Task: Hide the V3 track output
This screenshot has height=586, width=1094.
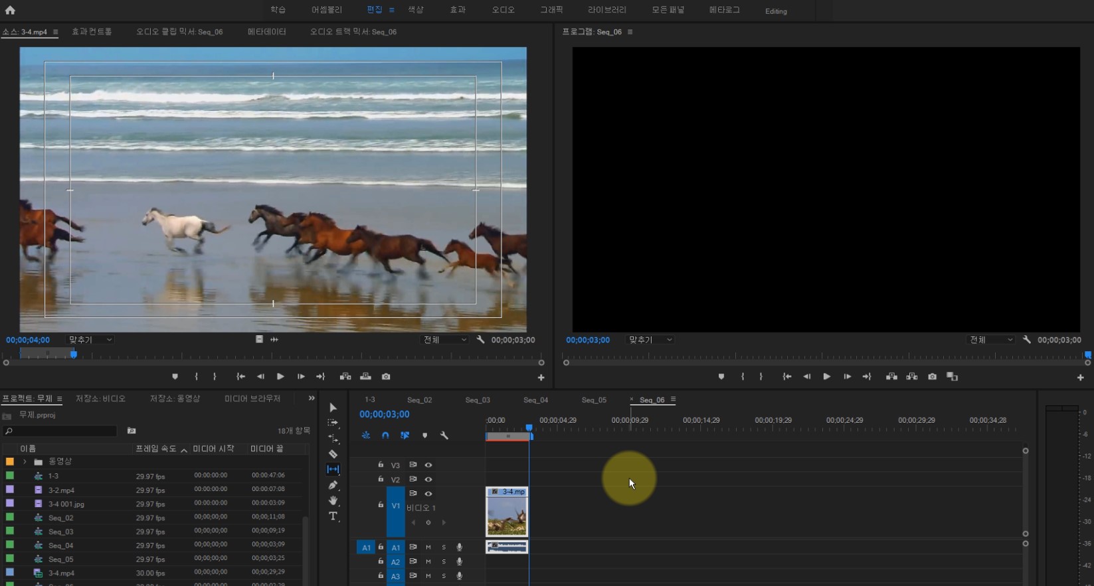Action: (428, 465)
